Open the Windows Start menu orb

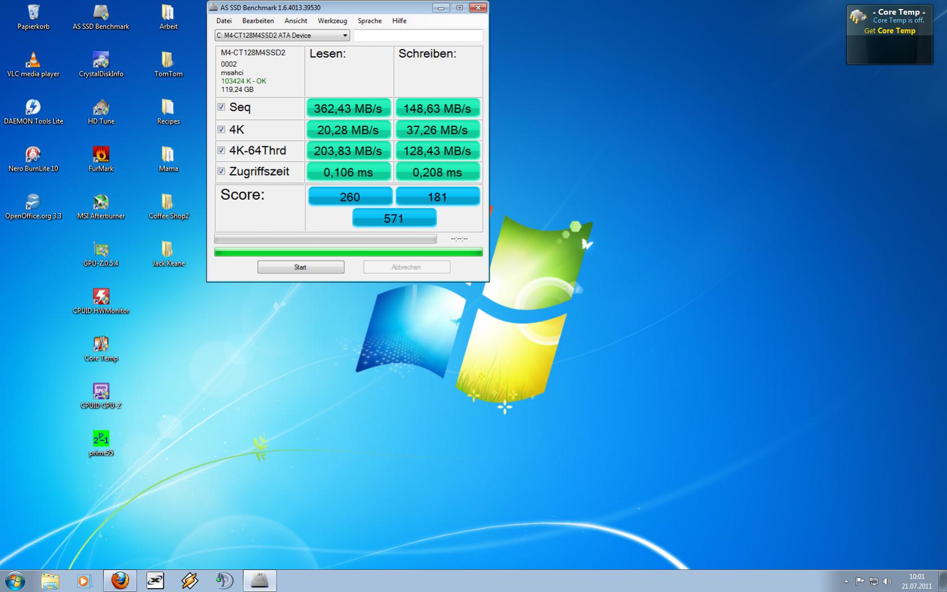(x=15, y=581)
